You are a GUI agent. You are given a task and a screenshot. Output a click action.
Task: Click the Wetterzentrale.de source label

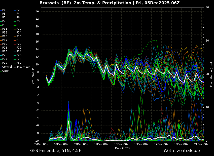(x=182, y=151)
